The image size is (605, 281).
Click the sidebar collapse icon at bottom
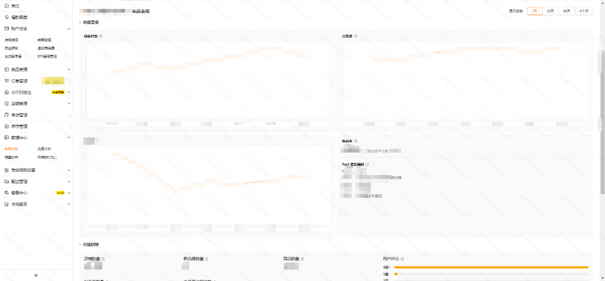coord(36,275)
